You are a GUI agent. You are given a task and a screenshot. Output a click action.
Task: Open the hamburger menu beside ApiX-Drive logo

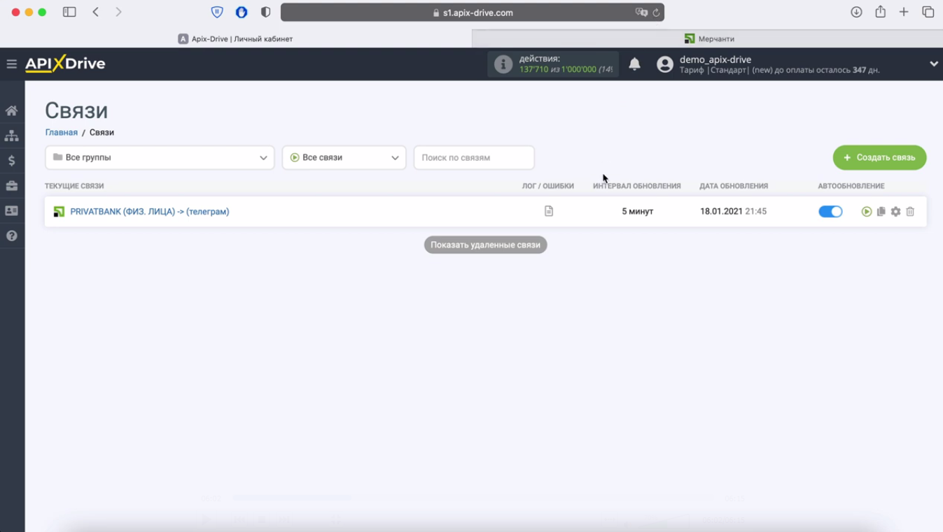click(x=11, y=64)
